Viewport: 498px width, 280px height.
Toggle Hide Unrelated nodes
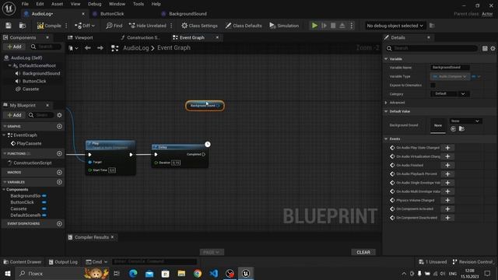[x=148, y=26]
